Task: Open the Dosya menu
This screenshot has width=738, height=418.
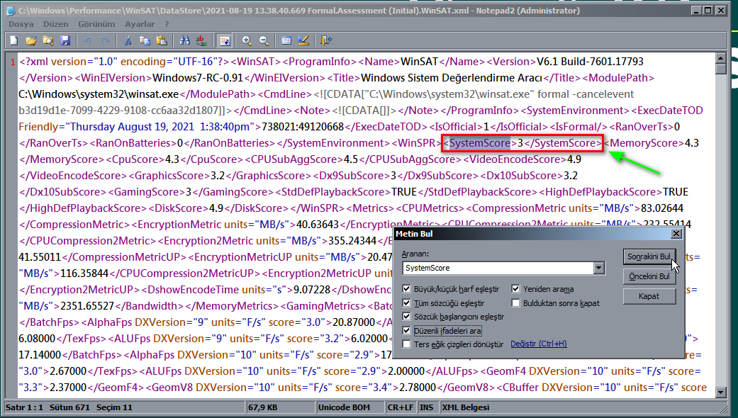Action: point(21,24)
